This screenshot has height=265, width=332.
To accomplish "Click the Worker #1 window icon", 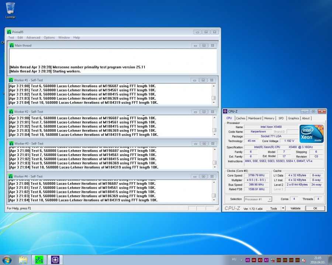I will (x=11, y=80).
